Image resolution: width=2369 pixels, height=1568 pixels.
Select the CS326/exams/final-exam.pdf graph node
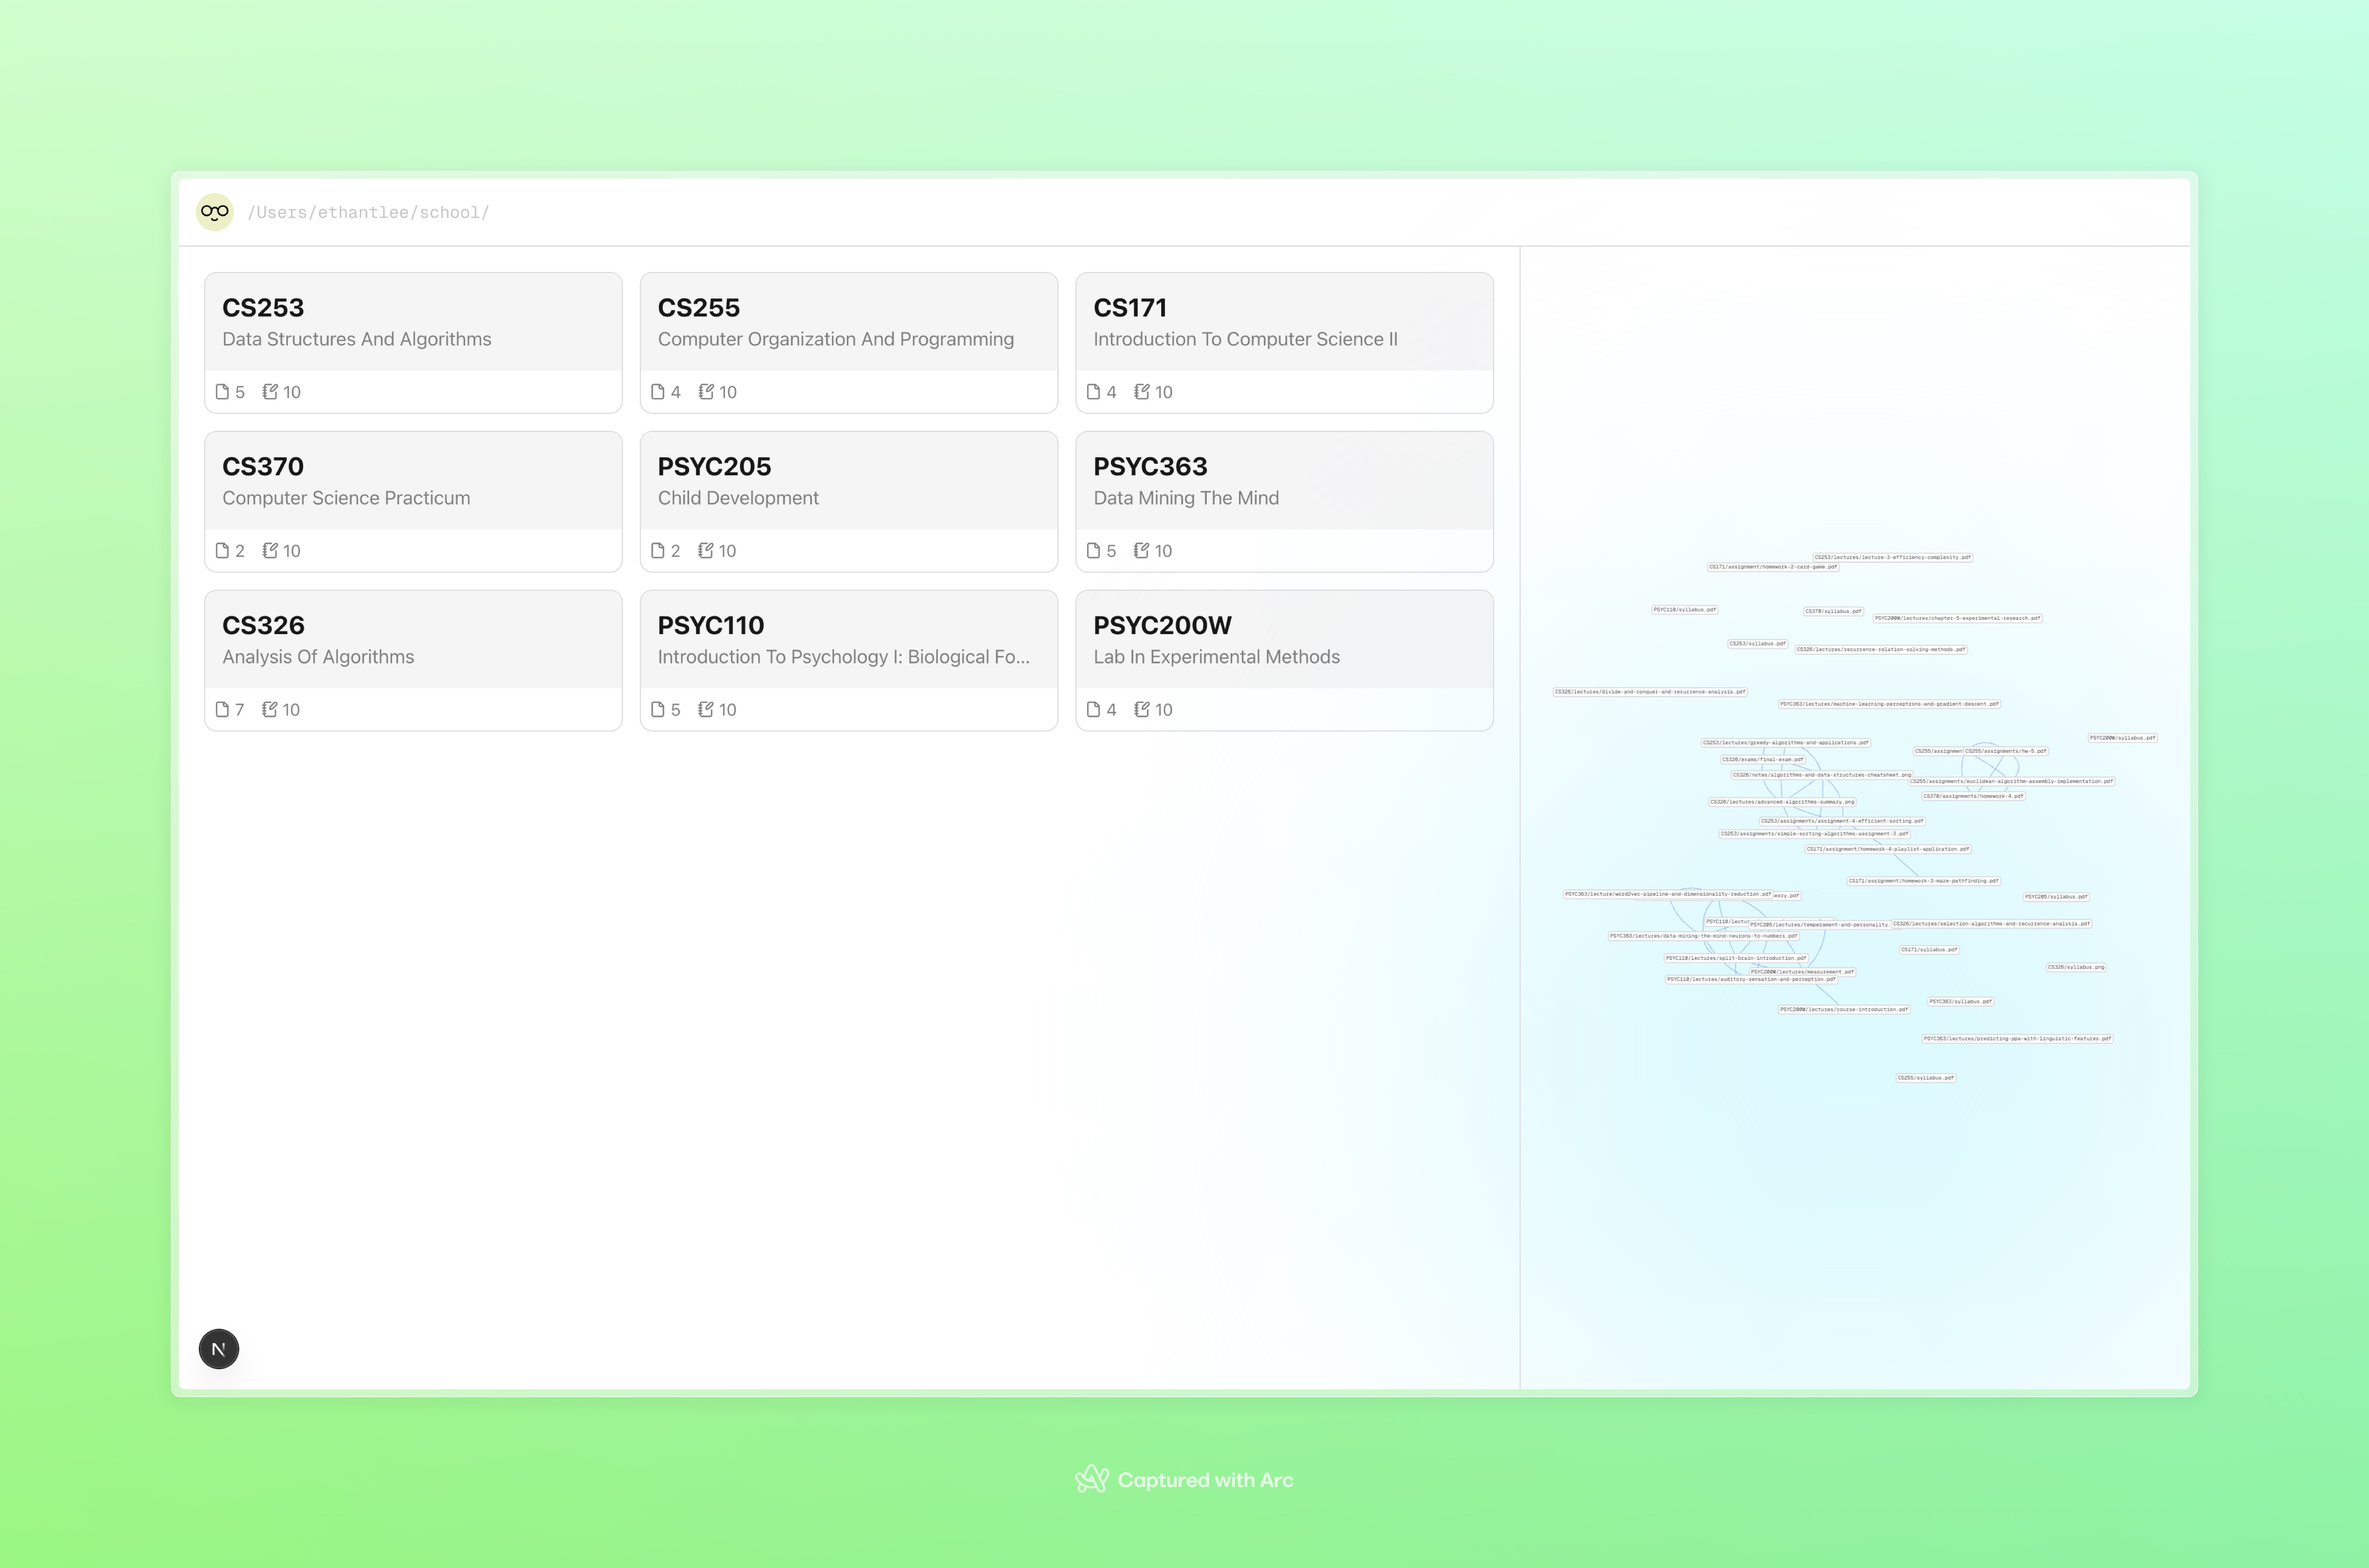click(x=1762, y=760)
